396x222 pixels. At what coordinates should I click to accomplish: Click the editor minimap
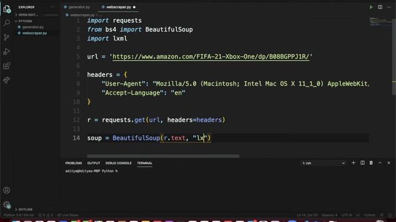[381, 22]
